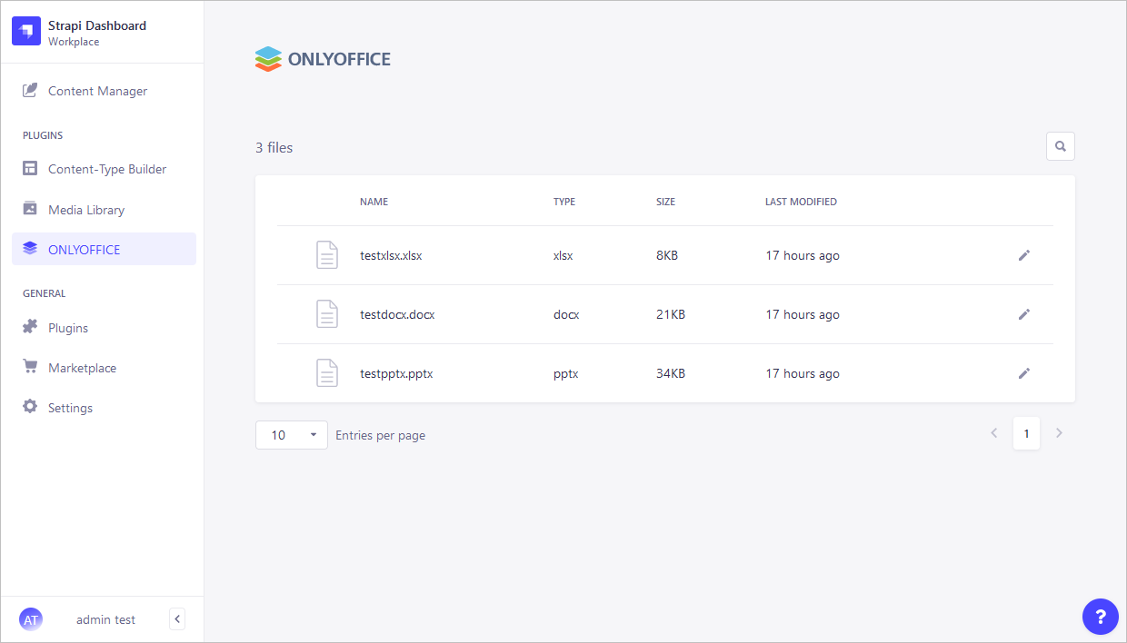Open Content-Type Builder plugin
Viewport: 1127px width, 643px height.
tap(106, 169)
